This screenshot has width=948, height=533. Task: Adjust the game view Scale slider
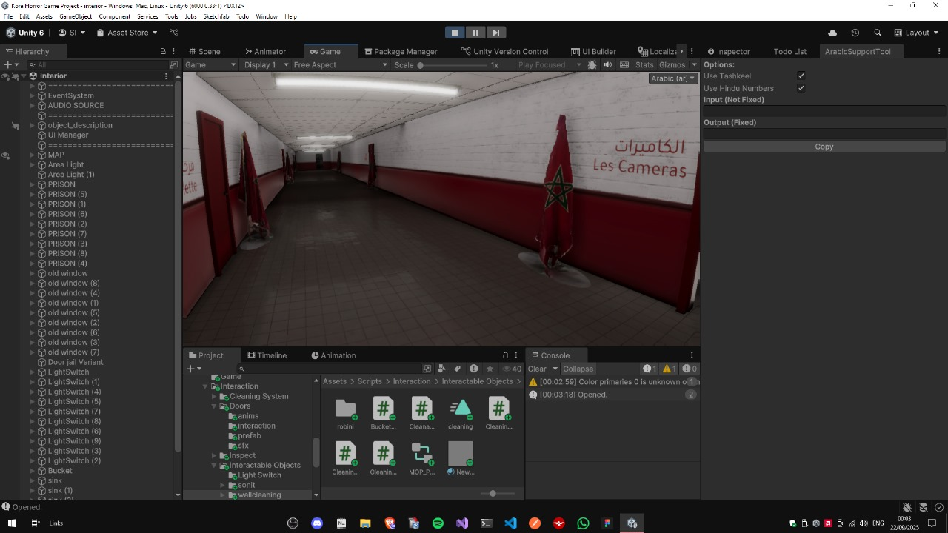(x=421, y=65)
